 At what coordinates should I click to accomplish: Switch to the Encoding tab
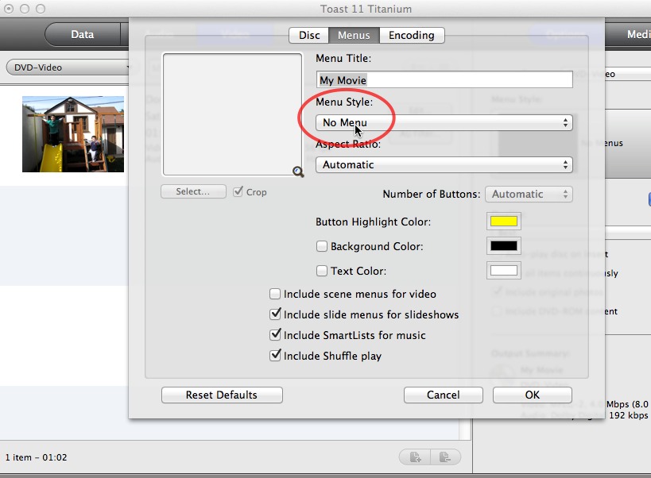pyautogui.click(x=412, y=35)
